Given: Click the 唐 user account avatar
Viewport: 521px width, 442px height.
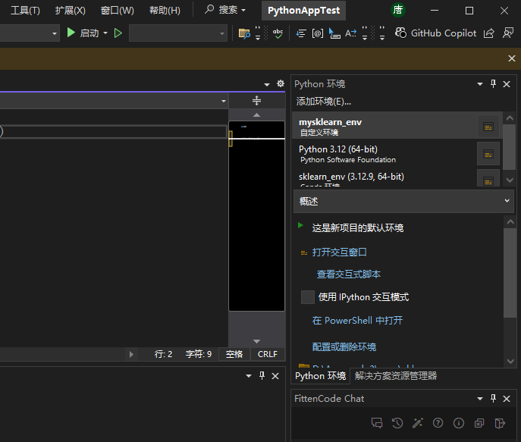Looking at the screenshot, I should 398,10.
